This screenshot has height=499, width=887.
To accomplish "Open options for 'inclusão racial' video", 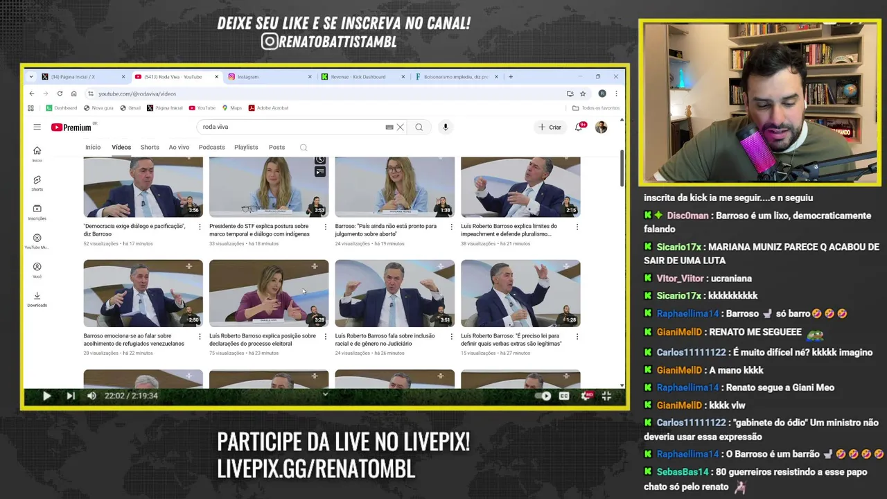I will [x=452, y=336].
